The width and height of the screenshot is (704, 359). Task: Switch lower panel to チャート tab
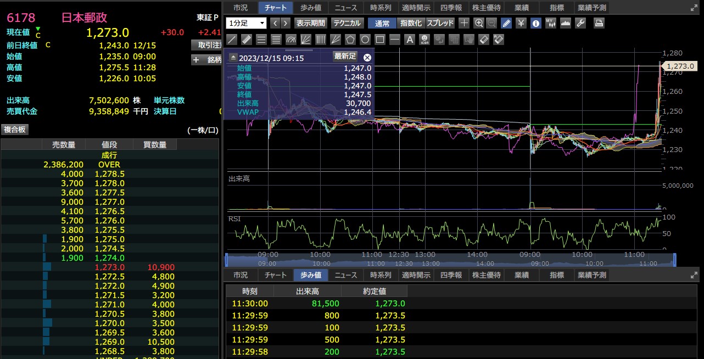click(x=276, y=275)
